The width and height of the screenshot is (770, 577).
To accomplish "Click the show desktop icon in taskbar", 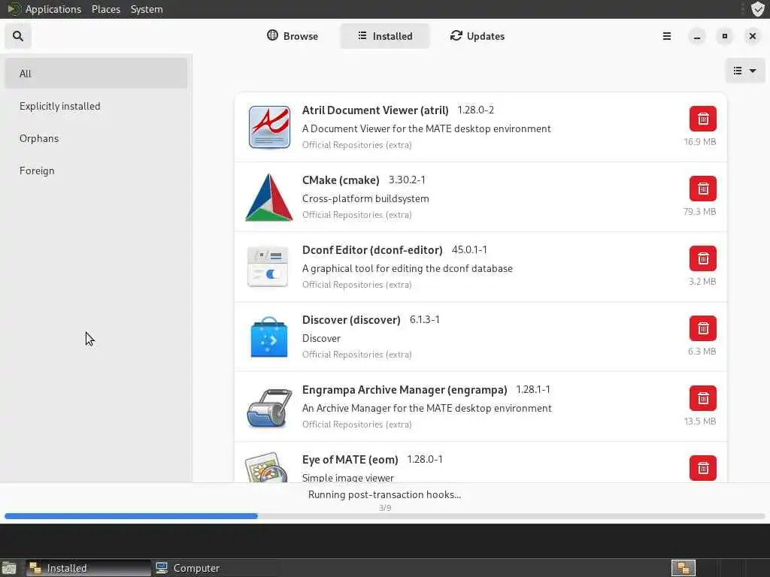I will coord(9,568).
